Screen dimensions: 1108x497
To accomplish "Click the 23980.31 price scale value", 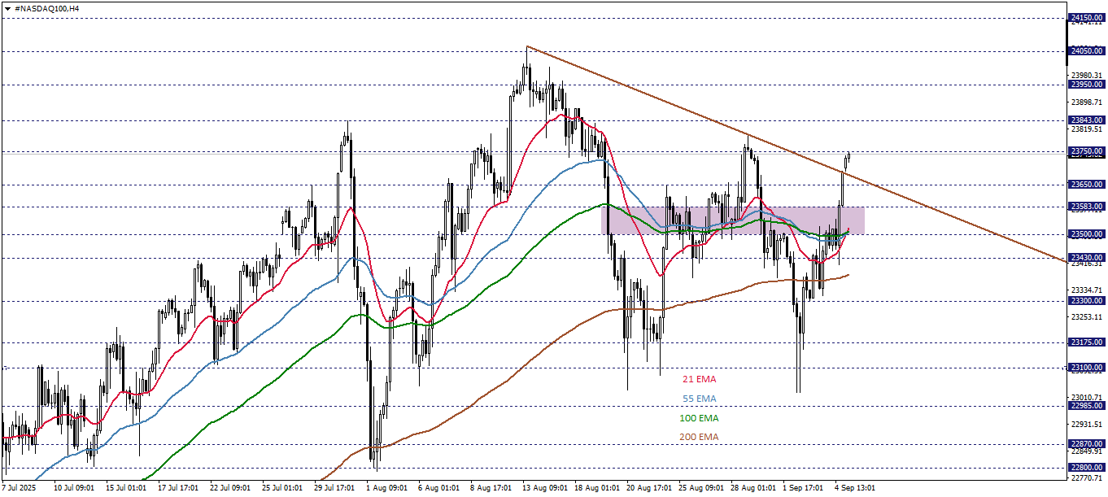I will pos(1088,76).
